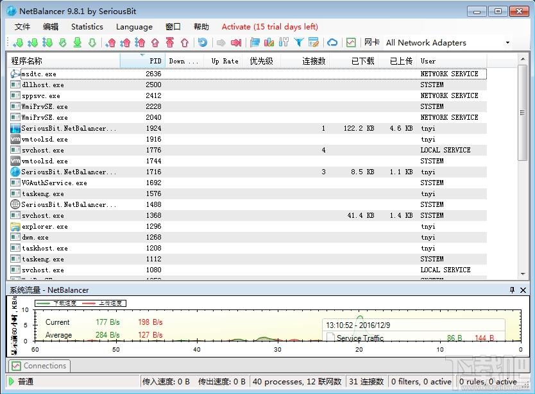Sort by 已下载 column header
The width and height of the screenshot is (535, 394).
[353, 61]
